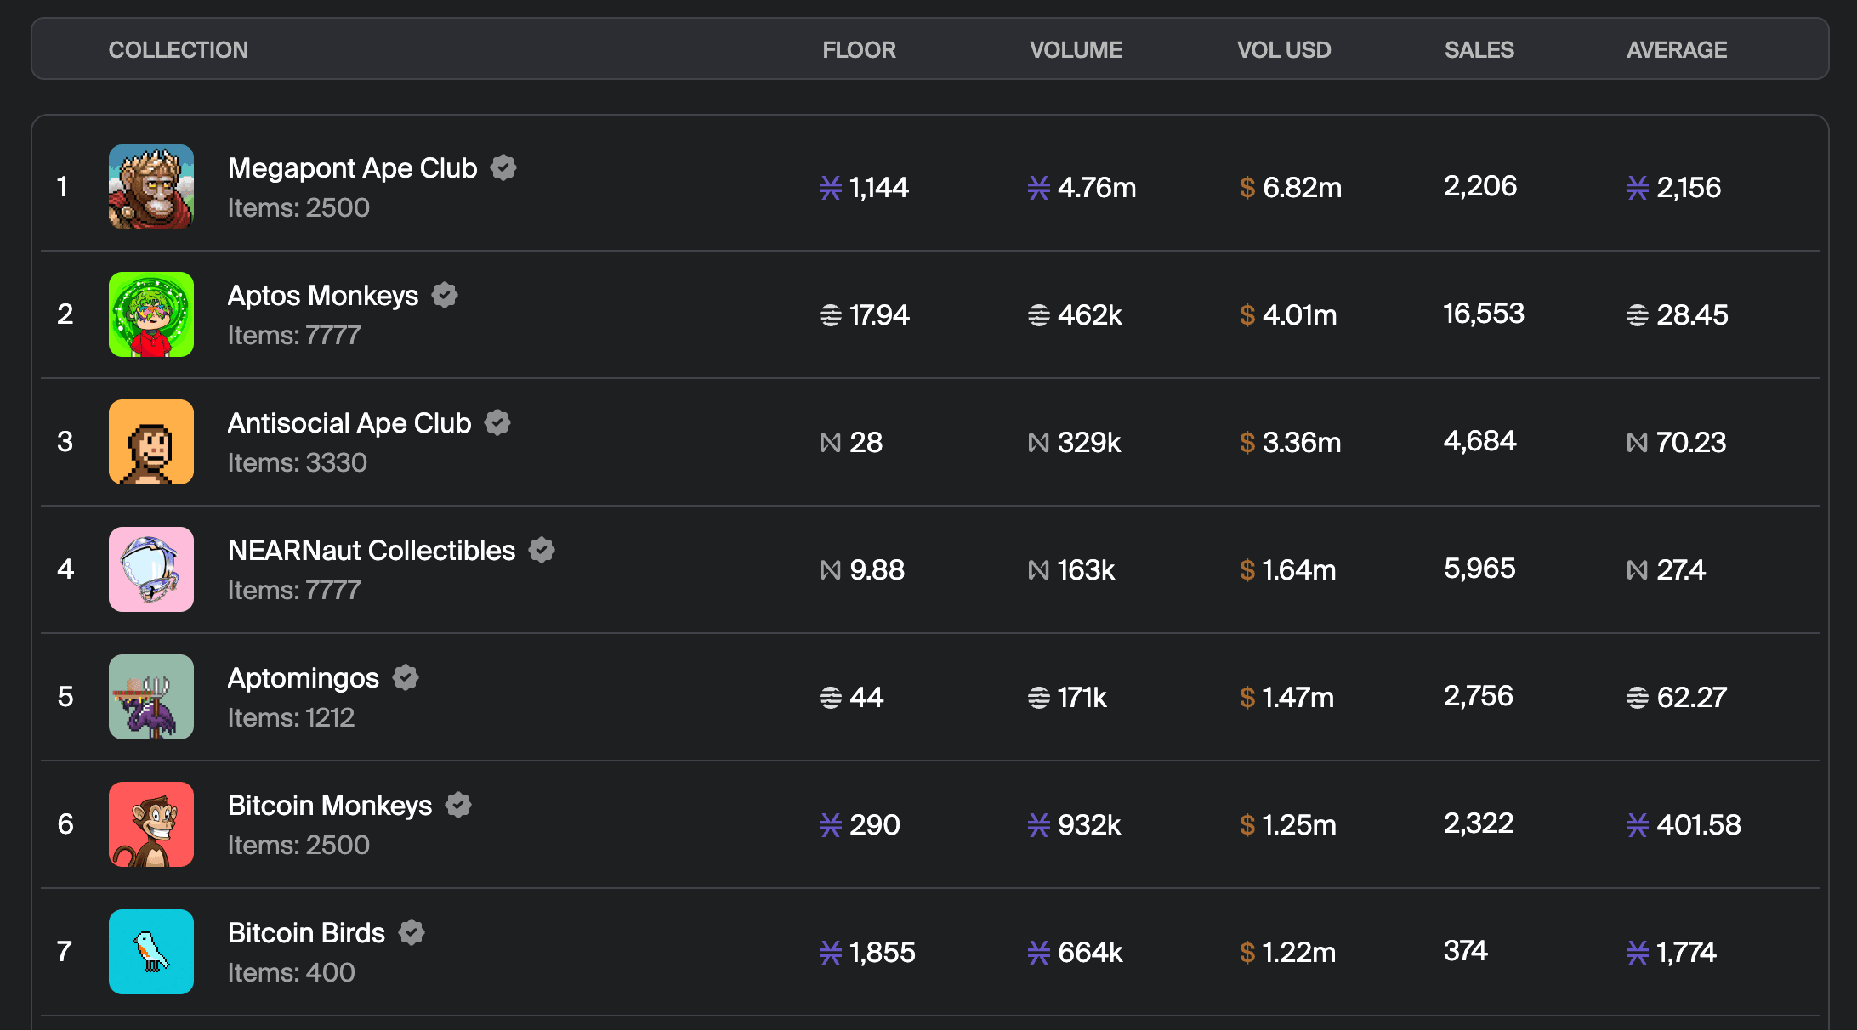Image resolution: width=1857 pixels, height=1030 pixels.
Task: Click verified checkmark by Antisocial Ape Club
Action: [497, 422]
